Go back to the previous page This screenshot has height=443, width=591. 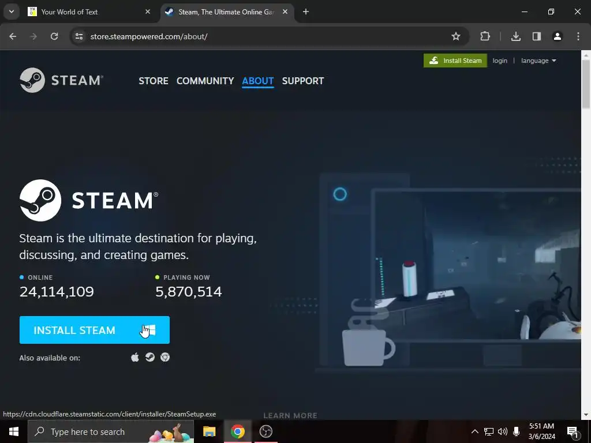13,36
